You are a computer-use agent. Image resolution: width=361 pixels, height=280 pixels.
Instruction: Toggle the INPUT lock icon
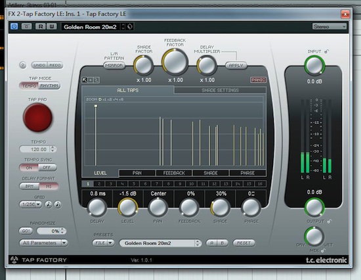326,51
